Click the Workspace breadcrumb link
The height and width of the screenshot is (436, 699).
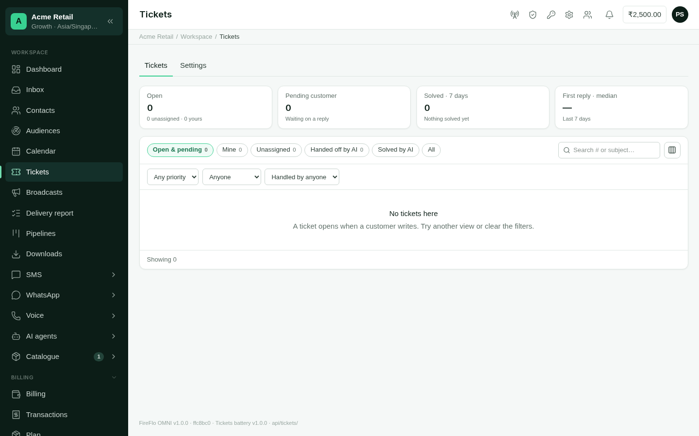pos(196,37)
